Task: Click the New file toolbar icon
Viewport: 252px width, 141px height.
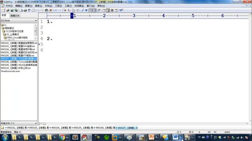Action: click(4, 10)
